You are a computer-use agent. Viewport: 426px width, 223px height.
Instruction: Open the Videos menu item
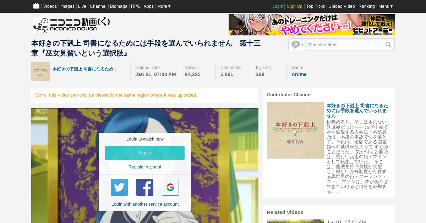click(50, 6)
